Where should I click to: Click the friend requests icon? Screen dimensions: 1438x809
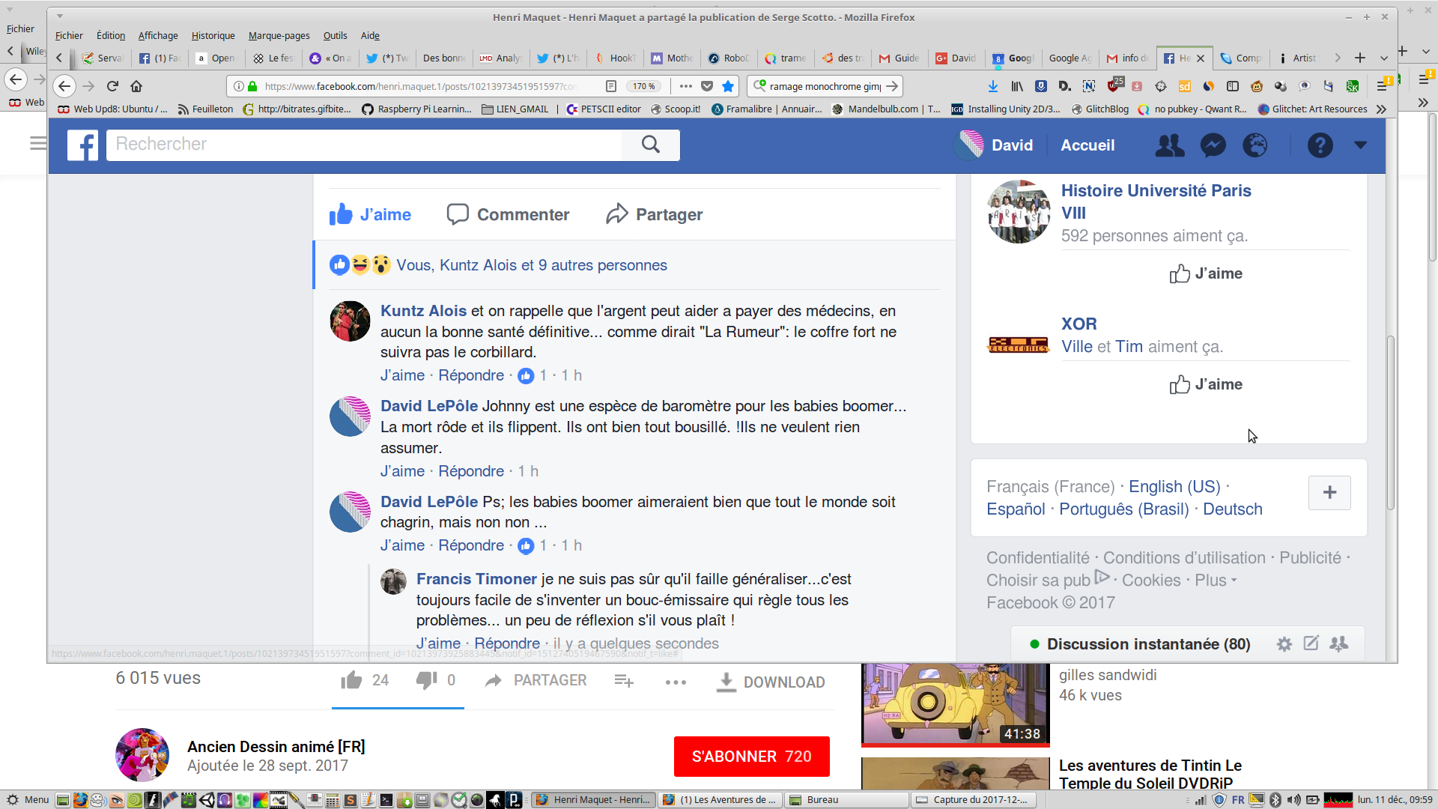coord(1169,145)
